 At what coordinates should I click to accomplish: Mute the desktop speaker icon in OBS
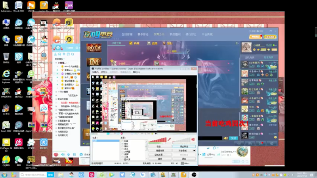(x=193, y=139)
